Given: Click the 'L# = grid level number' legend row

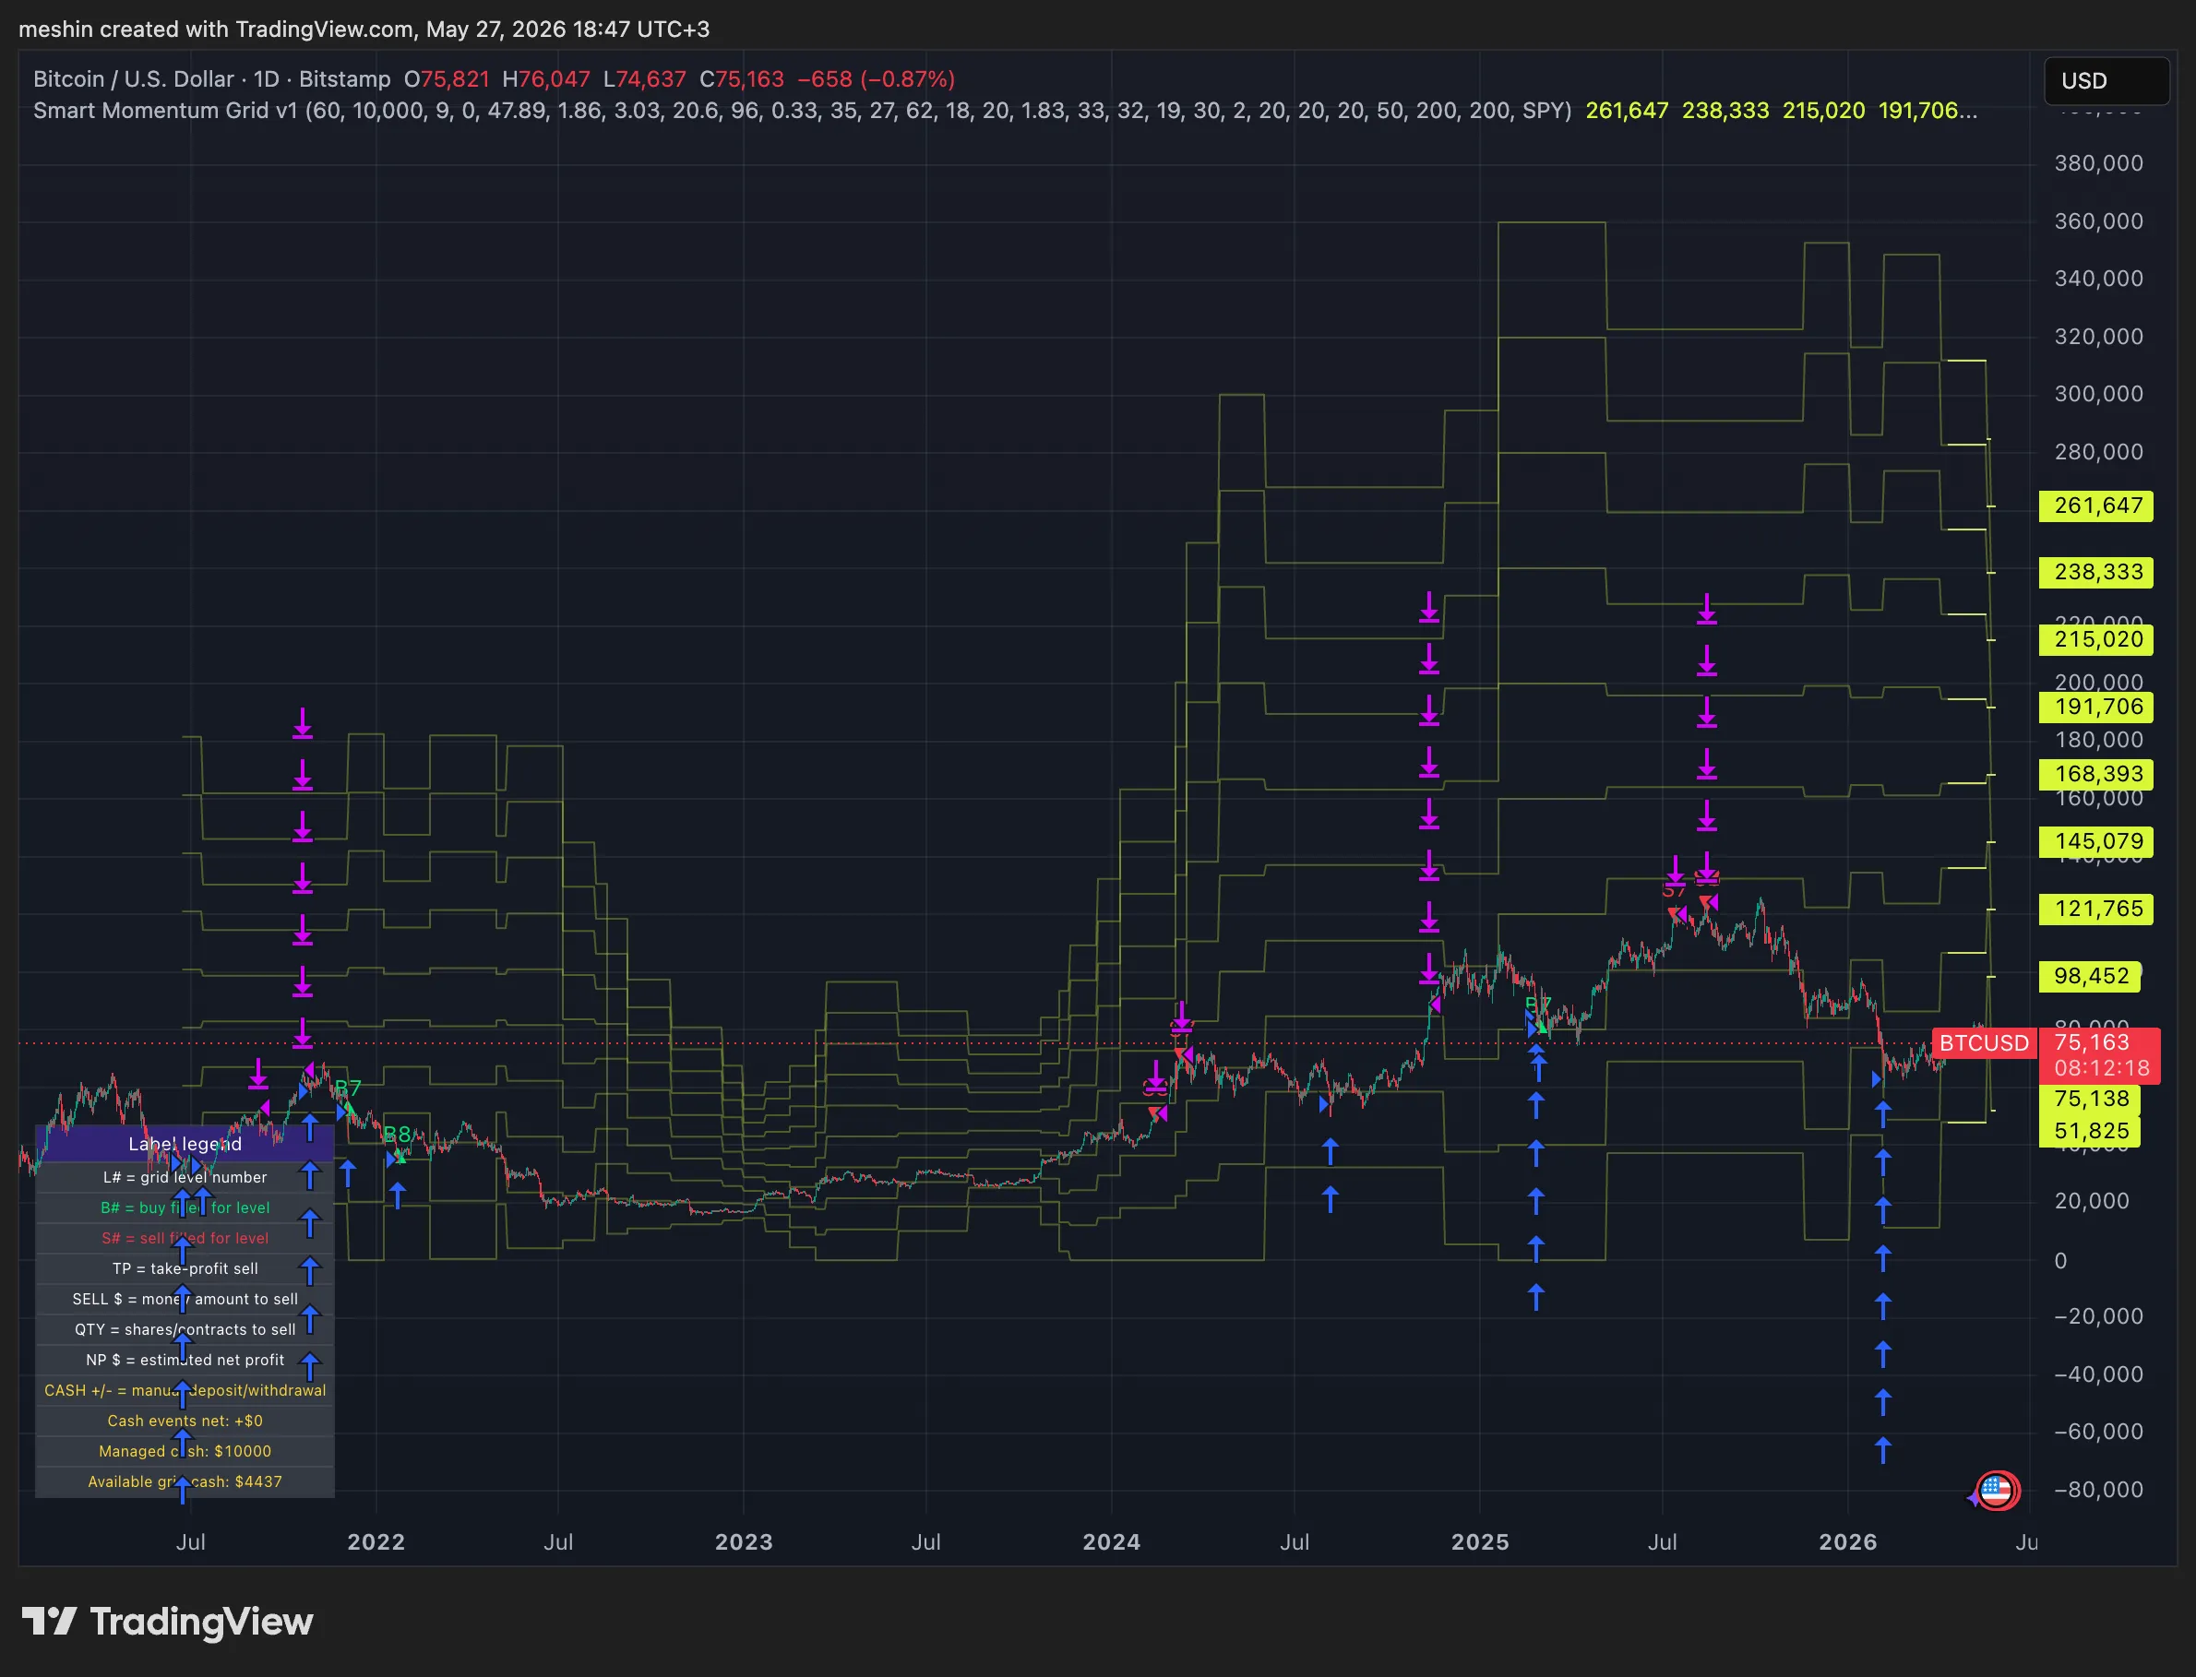Looking at the screenshot, I should (x=185, y=1177).
